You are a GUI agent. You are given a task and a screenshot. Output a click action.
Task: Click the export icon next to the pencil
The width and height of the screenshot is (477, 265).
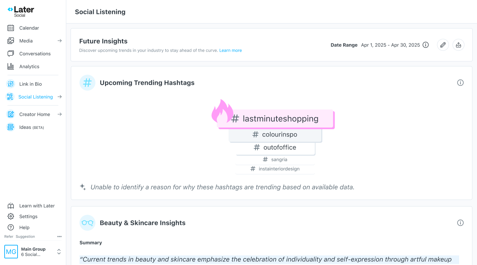pyautogui.click(x=458, y=45)
